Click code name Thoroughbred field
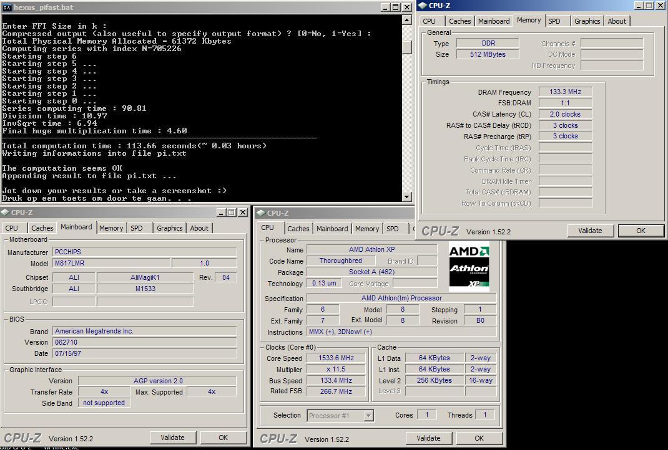 point(341,261)
